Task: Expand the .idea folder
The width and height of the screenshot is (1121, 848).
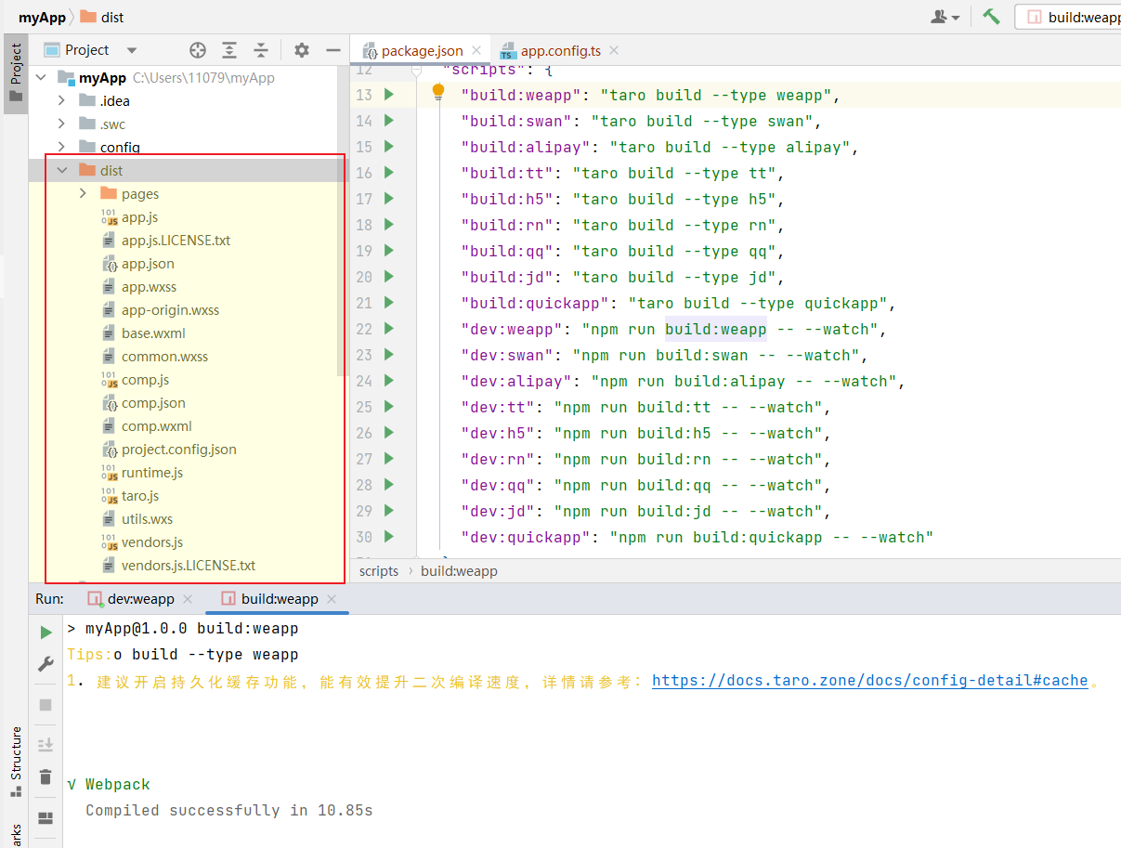Action: [62, 100]
